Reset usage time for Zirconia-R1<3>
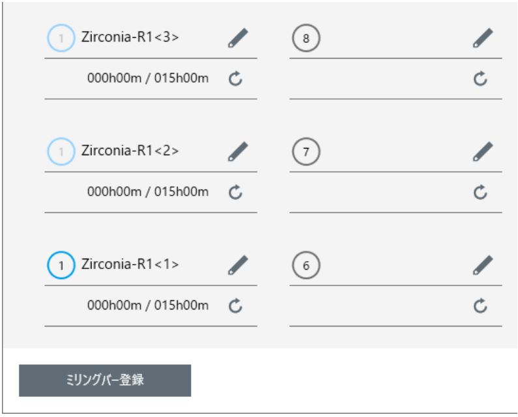Viewport: 518px width, 417px height. pyautogui.click(x=236, y=79)
